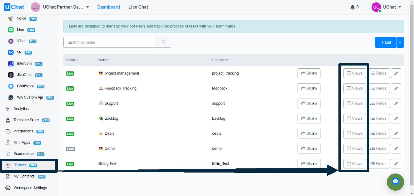Click the Draft status badge for Demo

[70, 149]
